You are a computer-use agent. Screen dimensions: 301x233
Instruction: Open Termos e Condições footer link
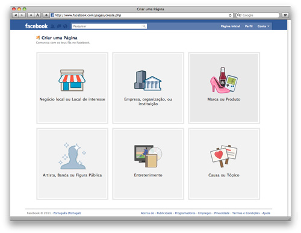pos(246,213)
